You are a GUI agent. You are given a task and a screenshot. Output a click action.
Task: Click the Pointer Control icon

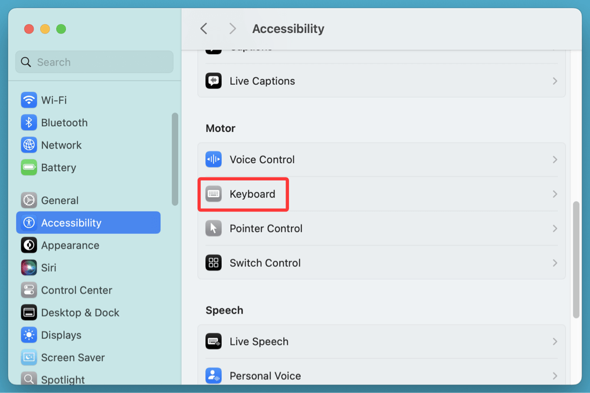tap(213, 228)
